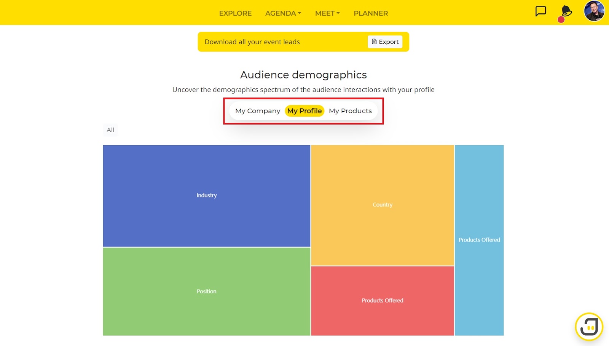Export all event leads

pyautogui.click(x=385, y=42)
